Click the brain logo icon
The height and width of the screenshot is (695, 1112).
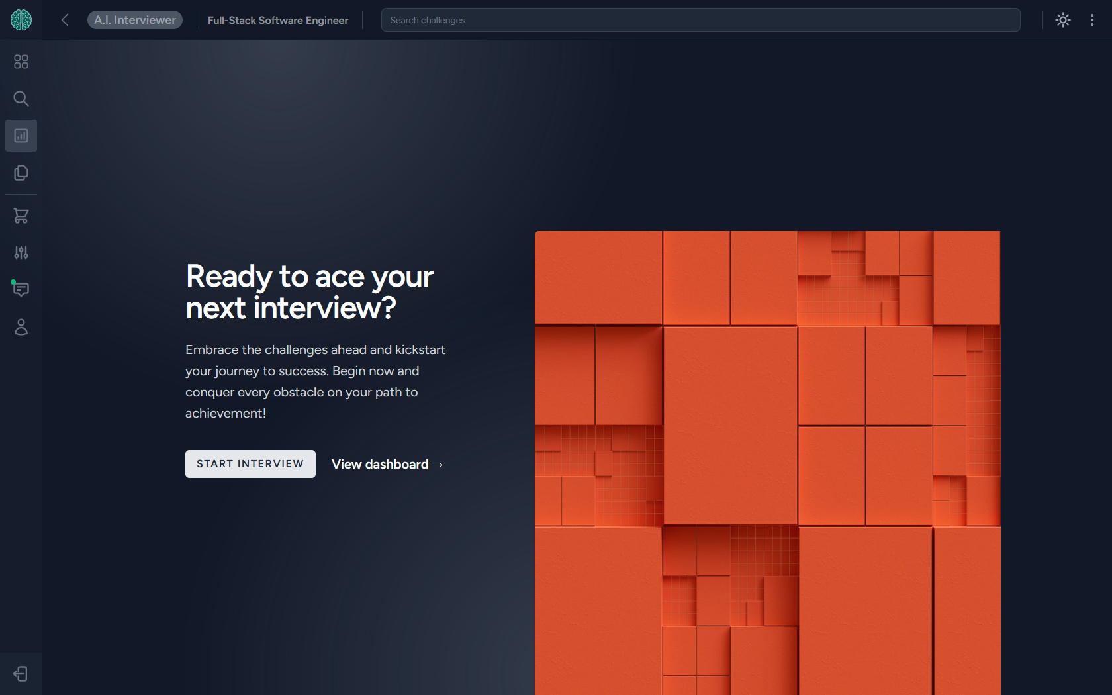[x=21, y=20]
